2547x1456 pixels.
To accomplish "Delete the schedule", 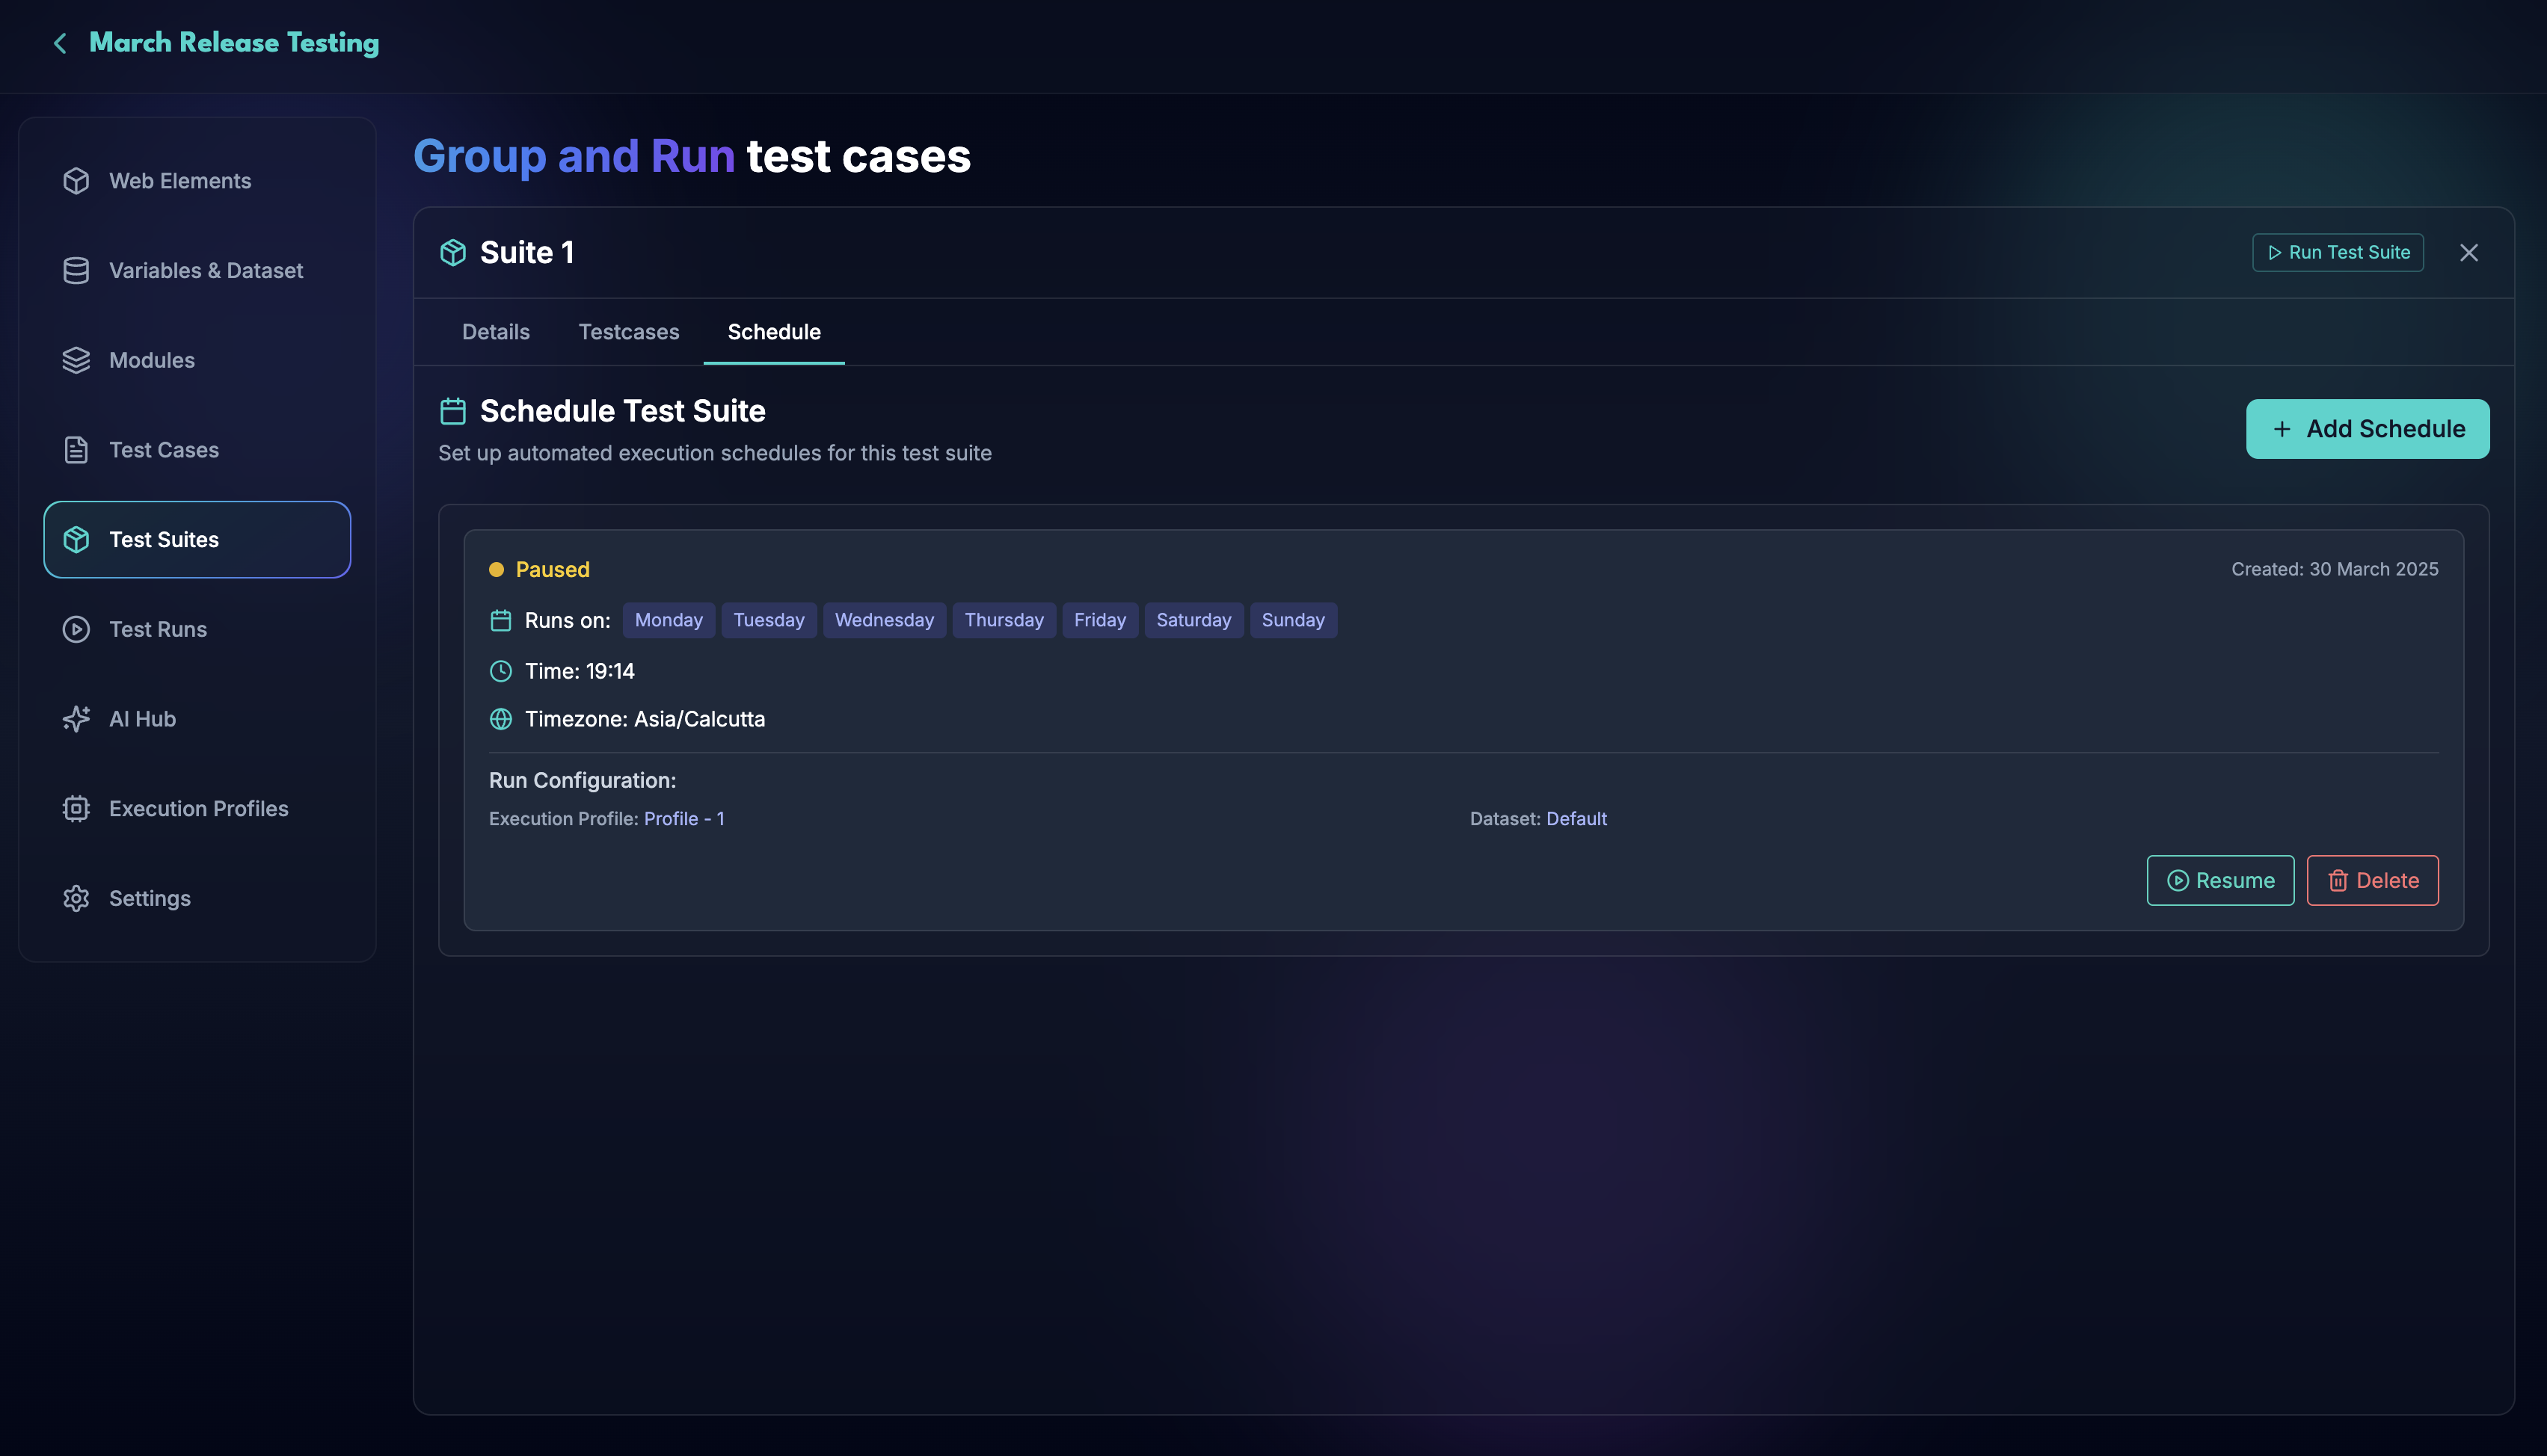I will 2373,881.
